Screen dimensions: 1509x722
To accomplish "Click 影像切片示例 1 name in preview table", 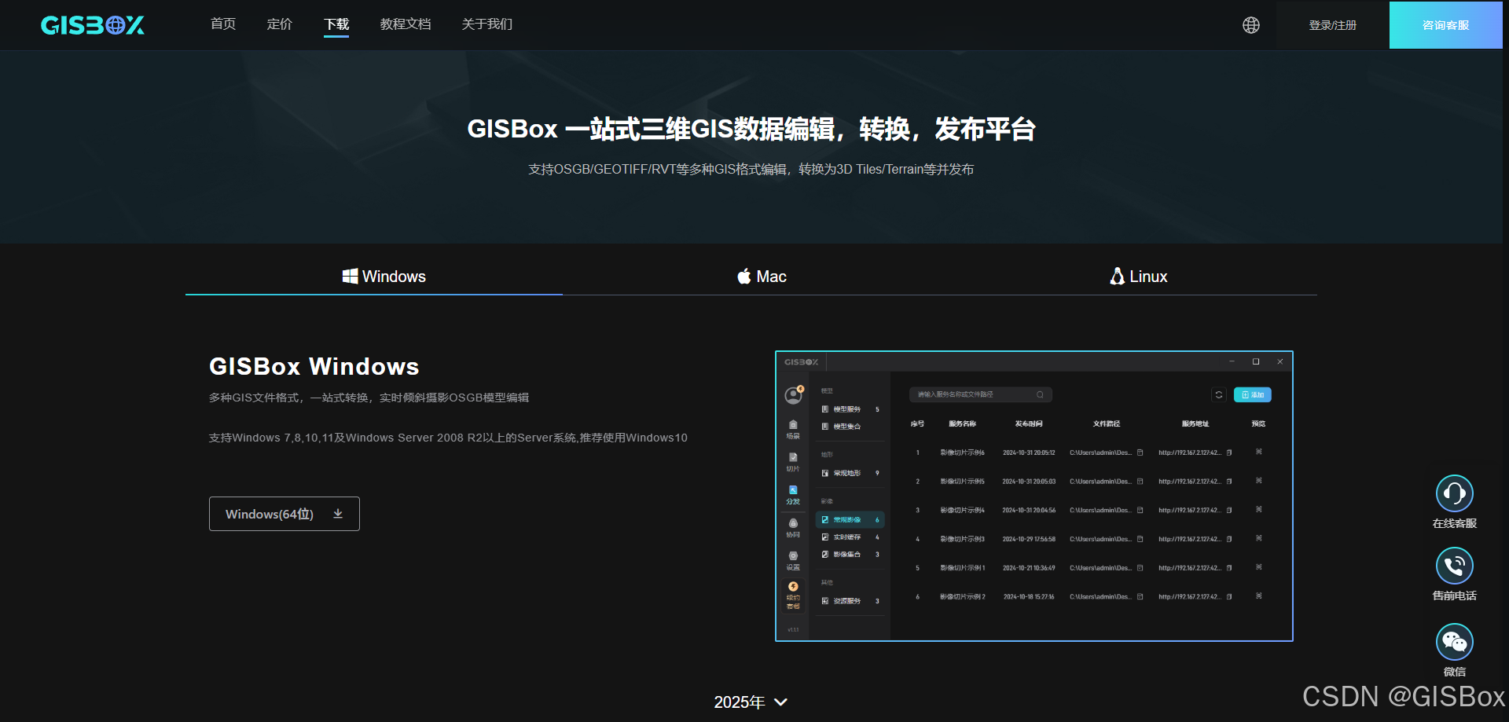I will 963,567.
